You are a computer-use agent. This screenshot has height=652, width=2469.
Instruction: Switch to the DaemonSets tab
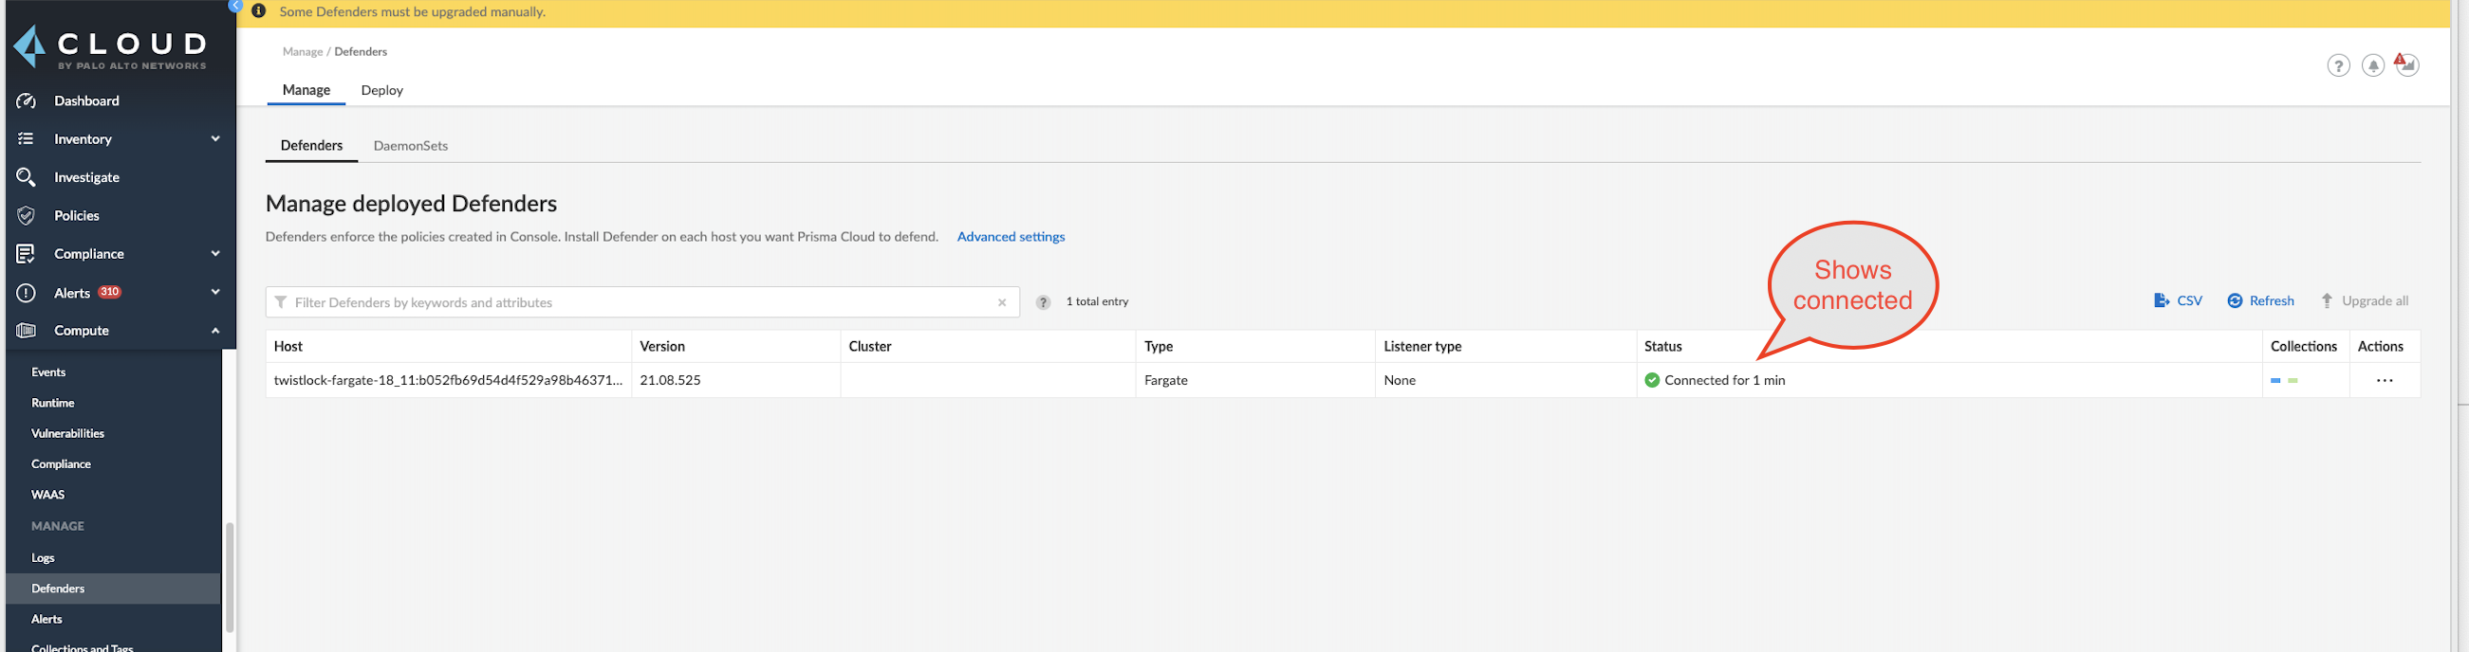[410, 146]
